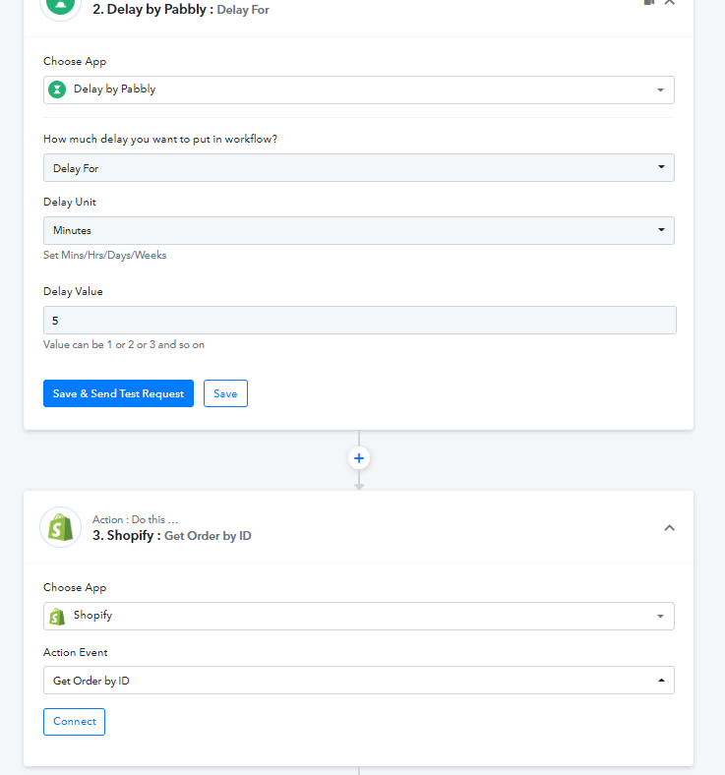Click the Delay by Pabbly hourglass step icon
Image resolution: width=725 pixels, height=775 pixels.
click(x=60, y=6)
